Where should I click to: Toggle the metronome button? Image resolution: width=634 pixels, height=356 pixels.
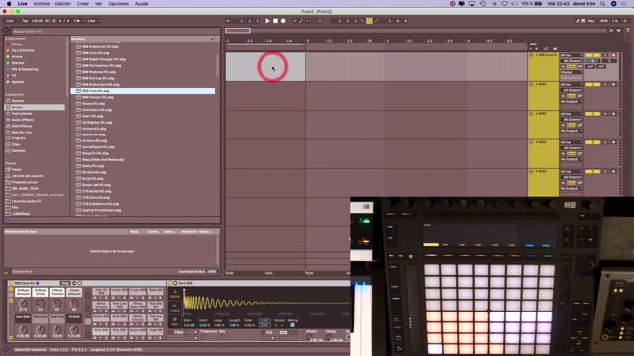(x=77, y=21)
